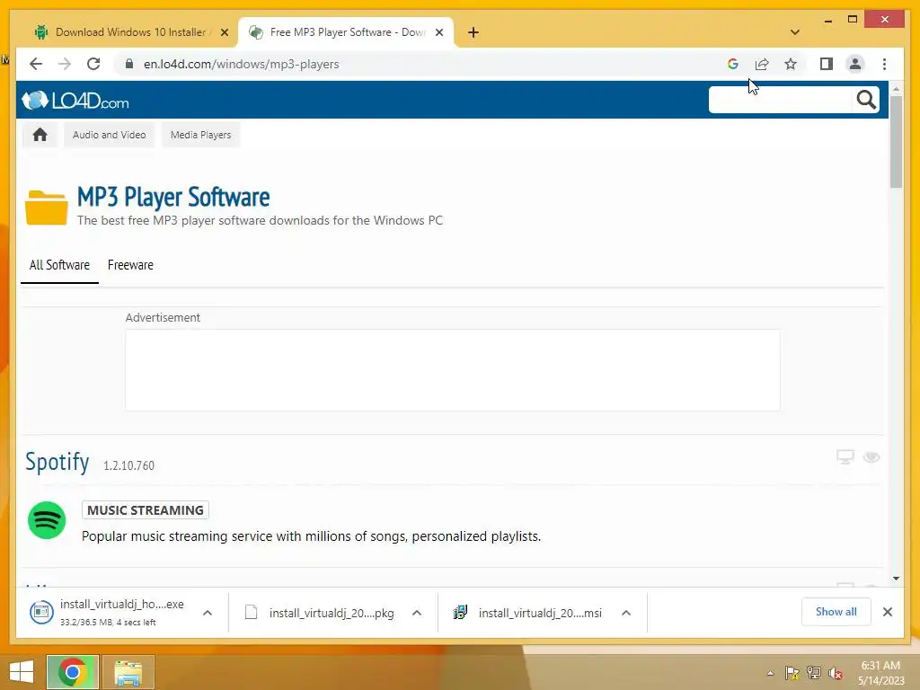Click the Chrome taskbar icon
920x690 pixels.
click(x=73, y=672)
